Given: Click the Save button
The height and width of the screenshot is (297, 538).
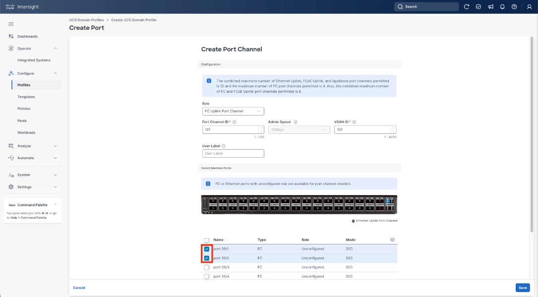Looking at the screenshot, I should point(523,288).
